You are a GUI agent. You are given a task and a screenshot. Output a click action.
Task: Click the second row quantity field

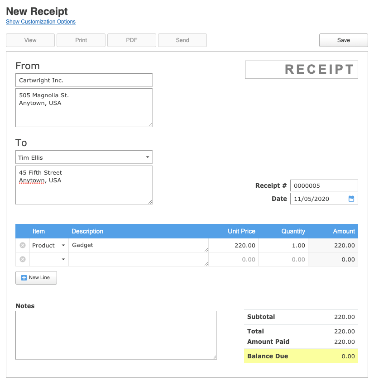(283, 259)
